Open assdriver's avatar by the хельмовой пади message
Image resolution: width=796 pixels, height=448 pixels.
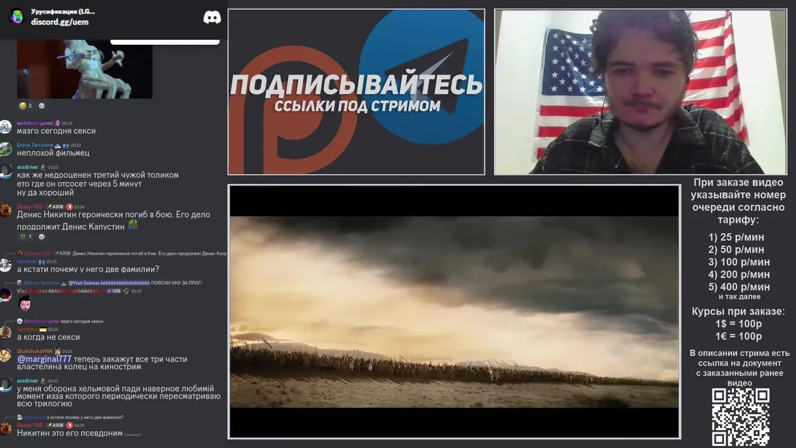pyautogui.click(x=6, y=385)
